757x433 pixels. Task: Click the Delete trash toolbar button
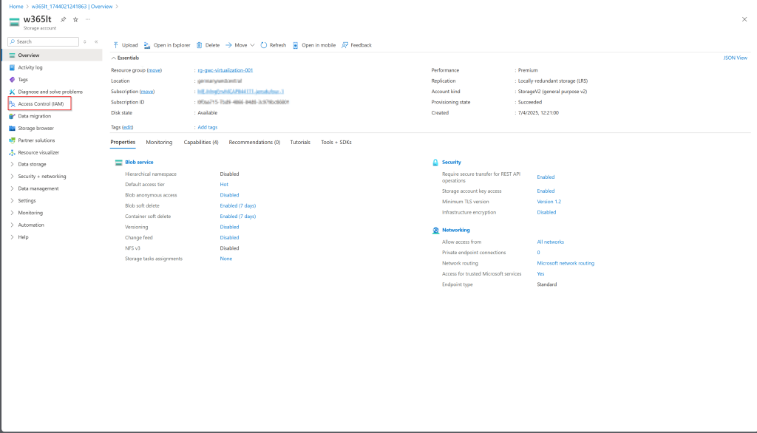pos(208,45)
